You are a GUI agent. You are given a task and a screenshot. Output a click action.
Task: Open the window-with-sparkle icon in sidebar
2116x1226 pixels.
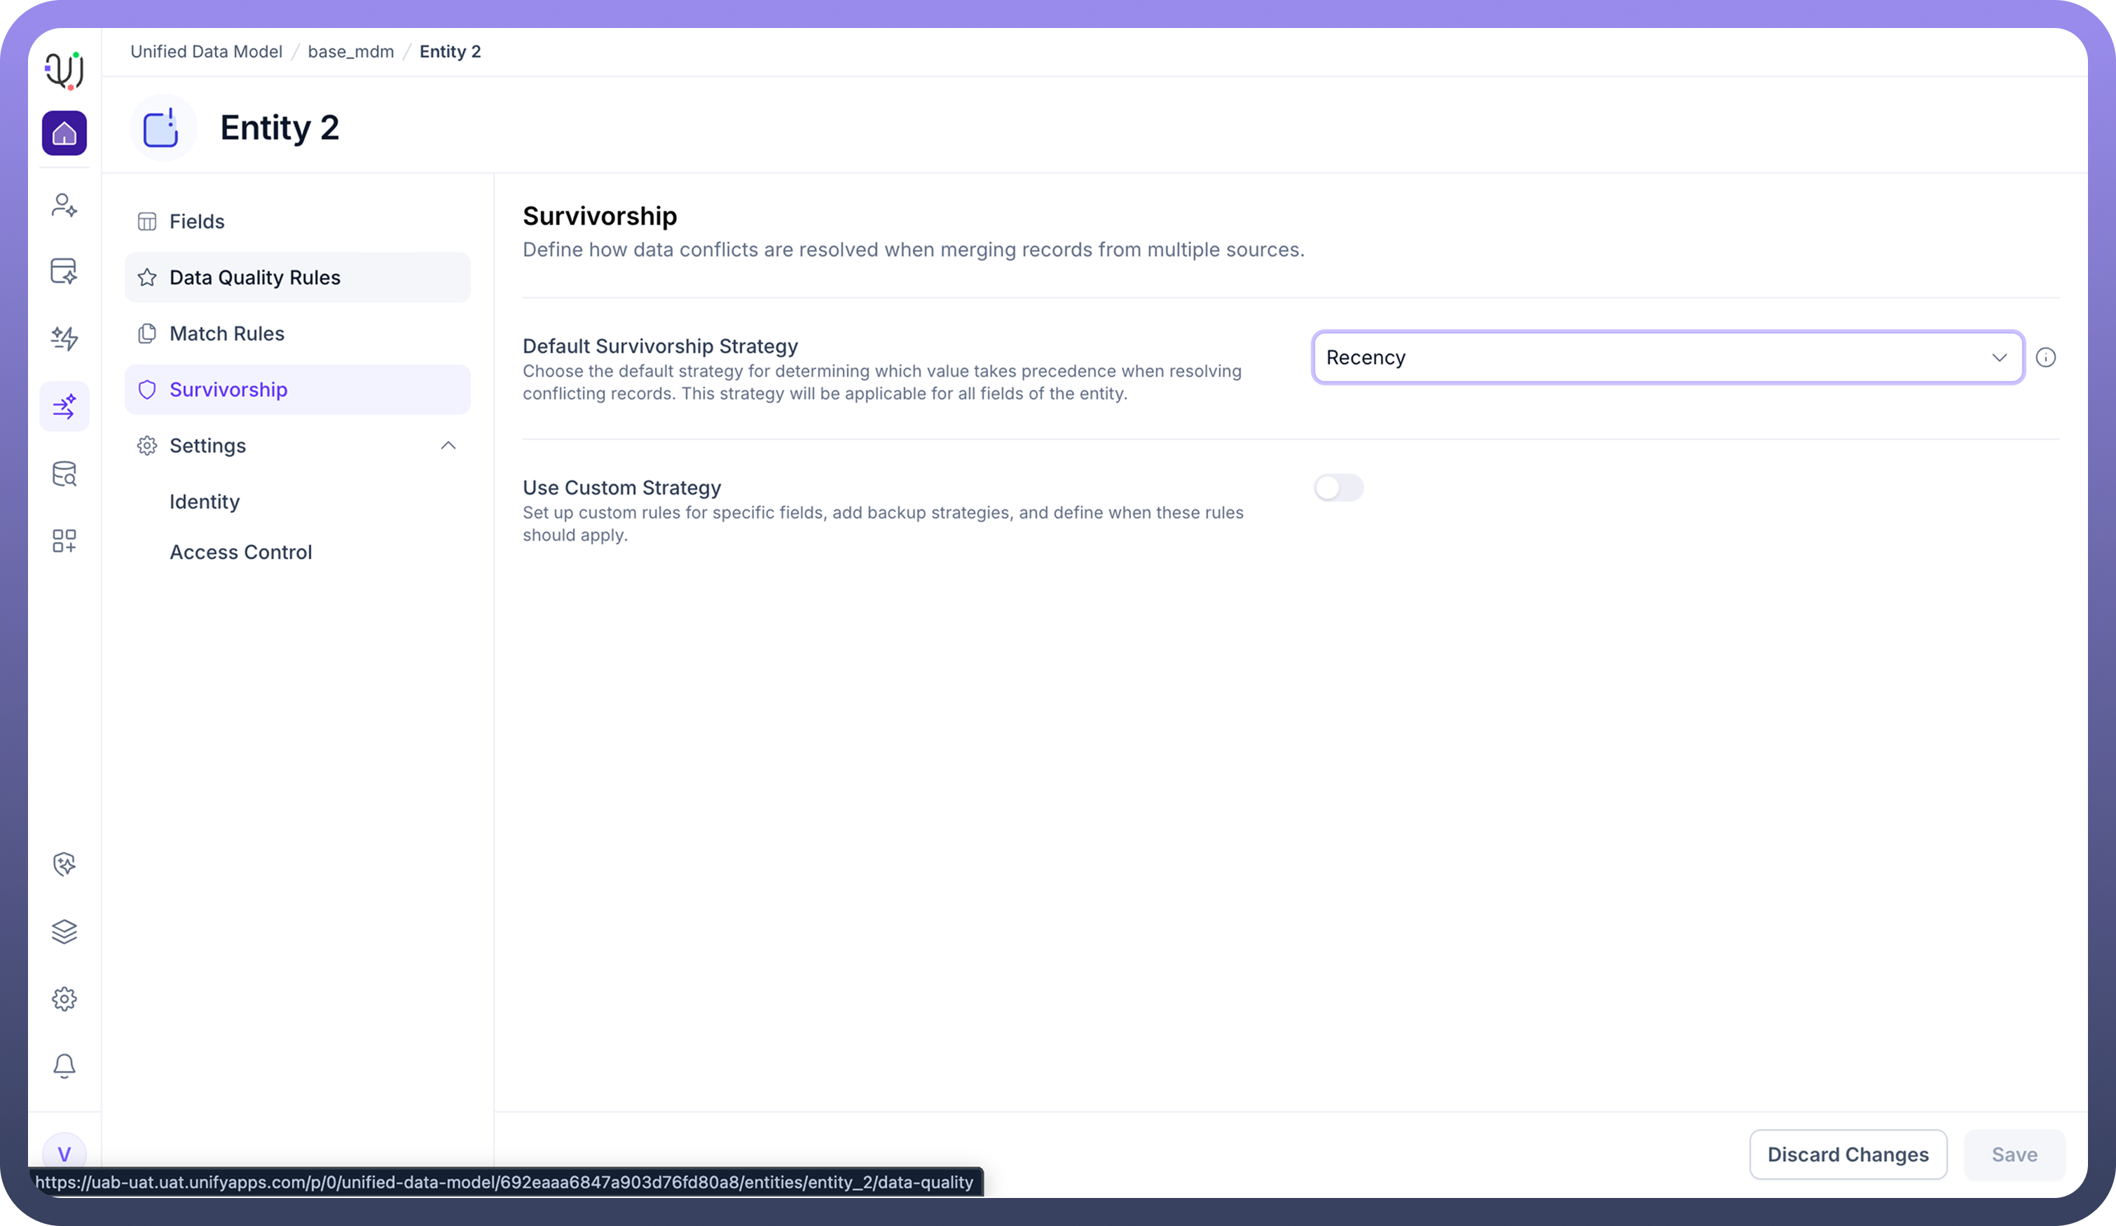point(64,271)
